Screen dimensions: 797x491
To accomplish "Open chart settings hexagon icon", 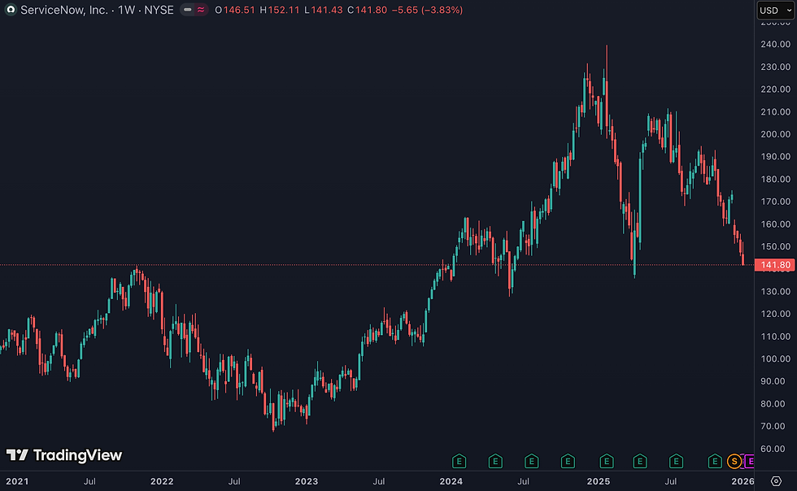I will pyautogui.click(x=776, y=480).
